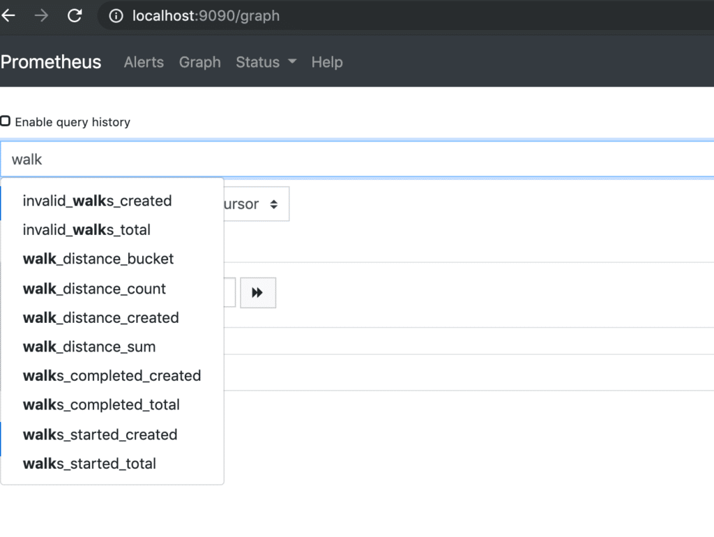The height and width of the screenshot is (537, 714).
Task: Expand the Status dropdown menu
Action: pyautogui.click(x=266, y=62)
